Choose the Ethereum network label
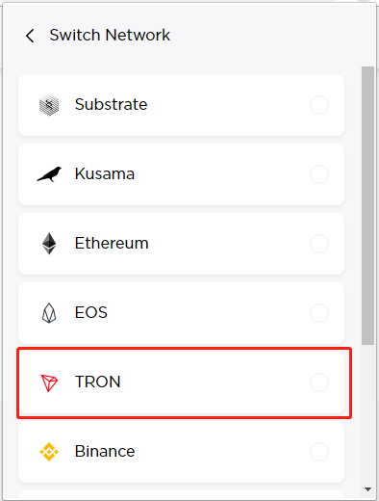Image resolution: width=379 pixels, height=501 pixels. 112,243
